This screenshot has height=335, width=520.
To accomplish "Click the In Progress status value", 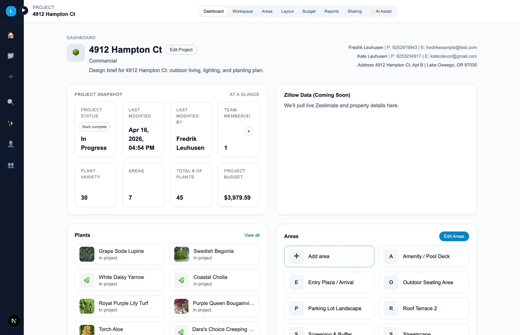I will click(x=94, y=143).
